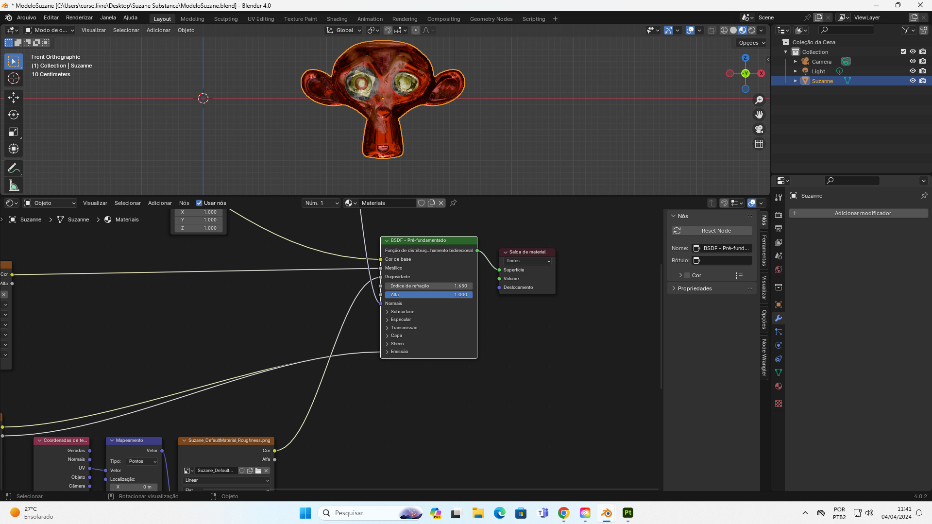Switch to the Shading workspace tab
Image resolution: width=932 pixels, height=524 pixels.
click(337, 19)
